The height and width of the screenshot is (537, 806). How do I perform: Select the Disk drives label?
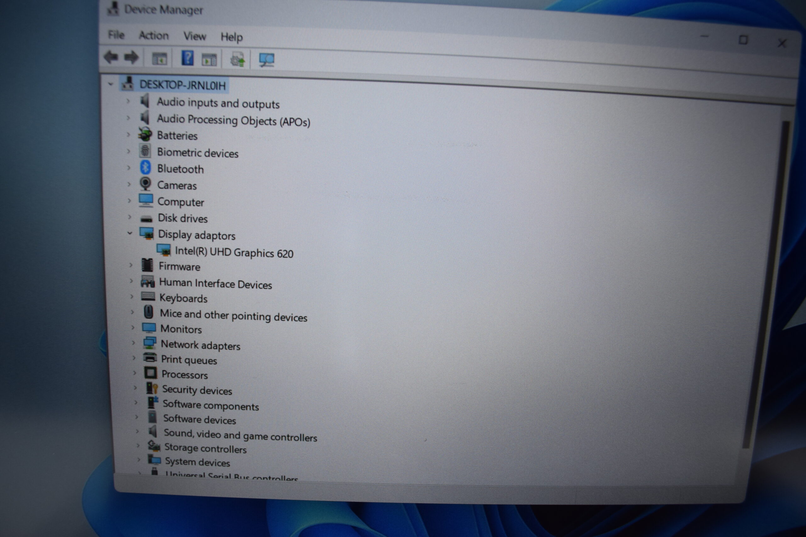(183, 218)
